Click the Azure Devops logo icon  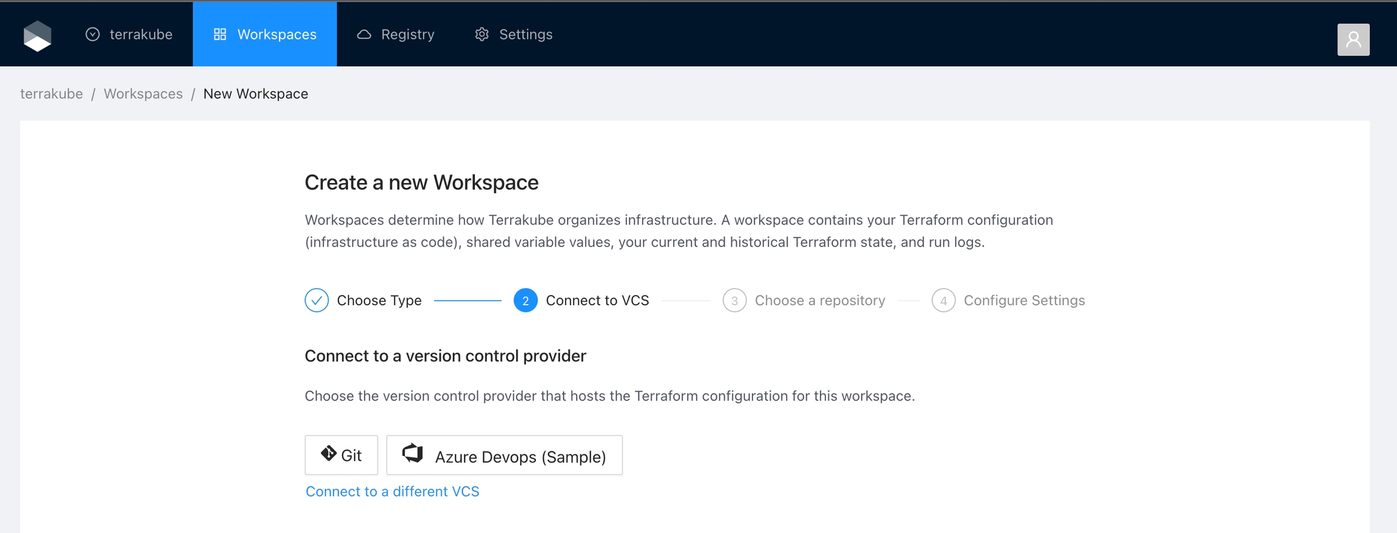pos(413,453)
